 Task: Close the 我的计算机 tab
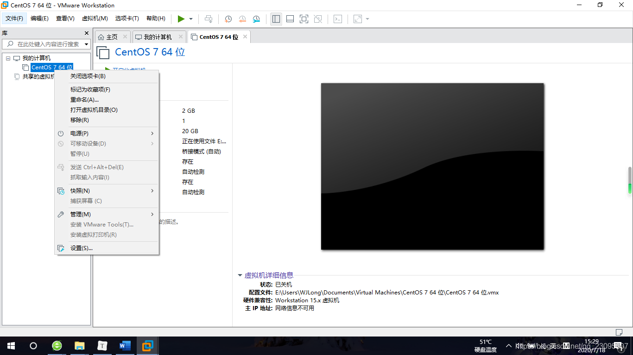(181, 37)
